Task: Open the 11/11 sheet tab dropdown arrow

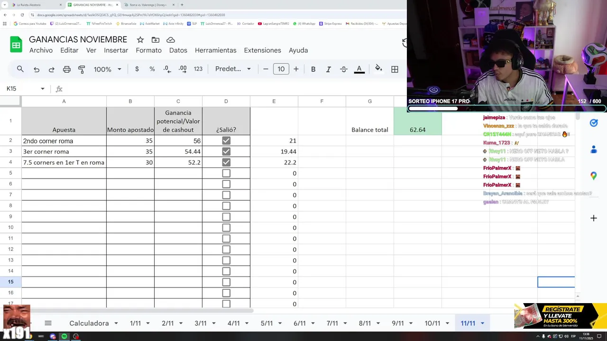Action: [482, 323]
